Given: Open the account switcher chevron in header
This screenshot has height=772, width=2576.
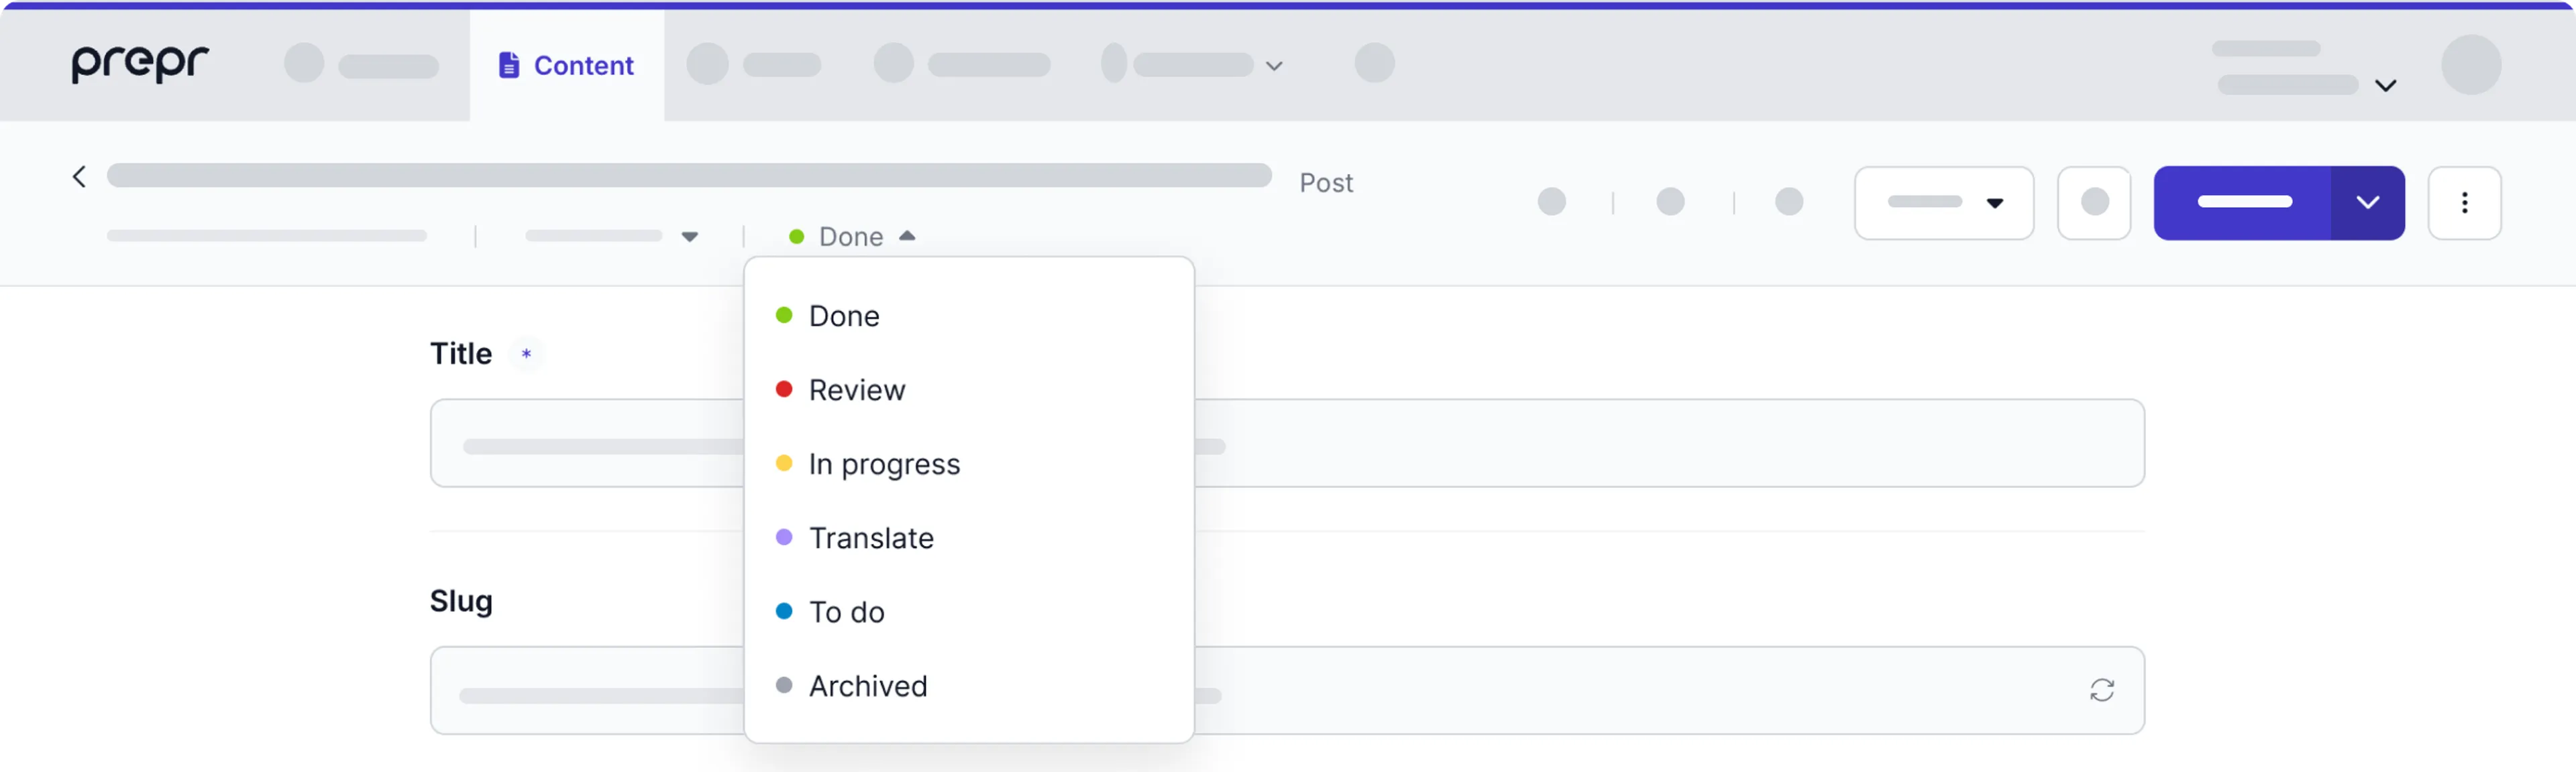Looking at the screenshot, I should (x=2385, y=86).
